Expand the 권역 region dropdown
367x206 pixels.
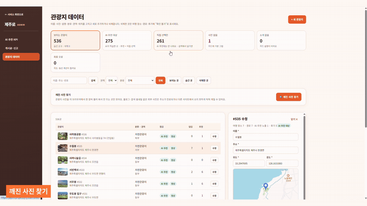[111, 81]
